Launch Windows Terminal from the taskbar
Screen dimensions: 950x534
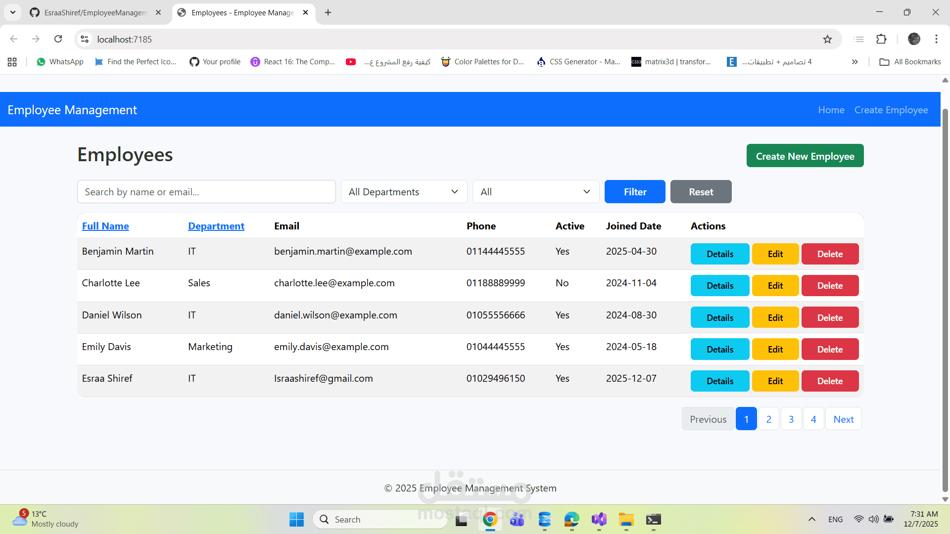tap(653, 520)
